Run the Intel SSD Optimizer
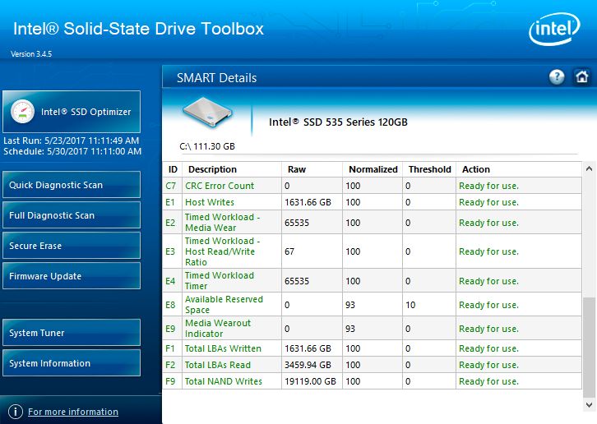Screen dimensions: 597x424 pyautogui.click(x=72, y=112)
